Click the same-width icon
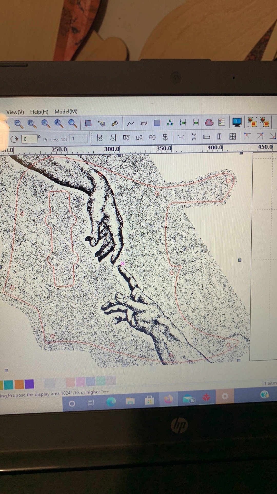This screenshot has height=494, width=277. [207, 137]
